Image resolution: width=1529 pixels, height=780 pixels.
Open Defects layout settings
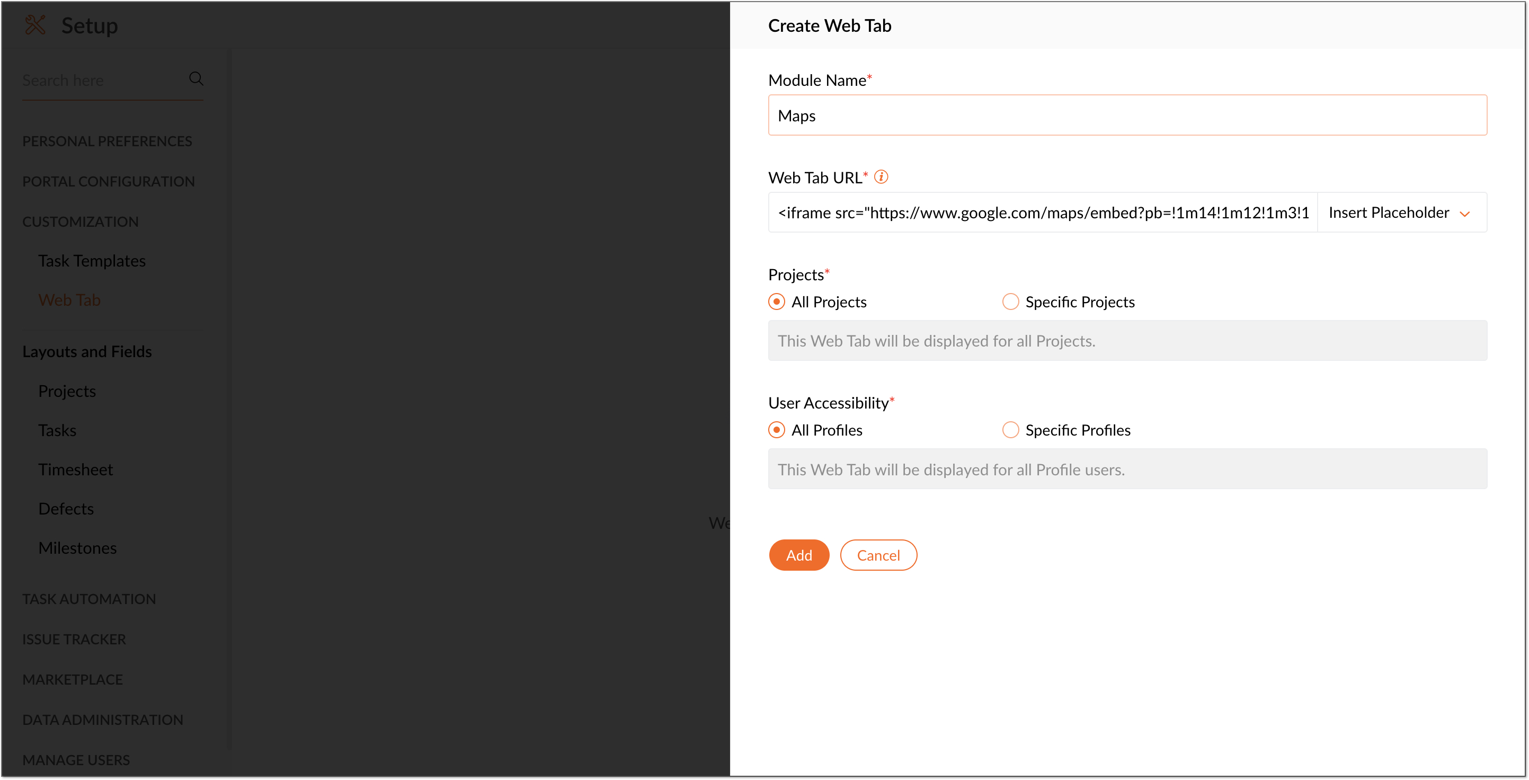pos(66,509)
